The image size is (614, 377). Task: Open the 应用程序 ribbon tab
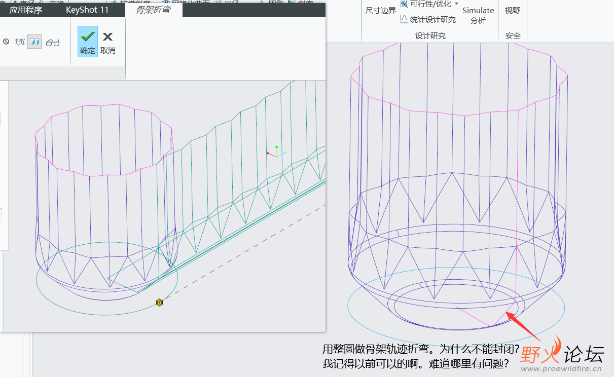pos(26,10)
